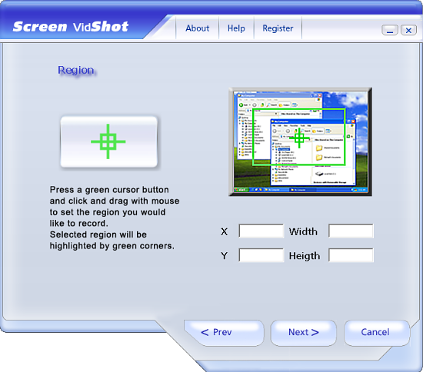Focus the Y coordinate input field
The image size is (423, 372).
261,255
